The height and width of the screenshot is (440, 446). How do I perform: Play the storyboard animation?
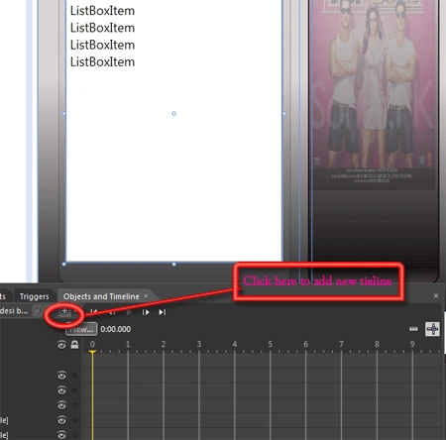[129, 312]
